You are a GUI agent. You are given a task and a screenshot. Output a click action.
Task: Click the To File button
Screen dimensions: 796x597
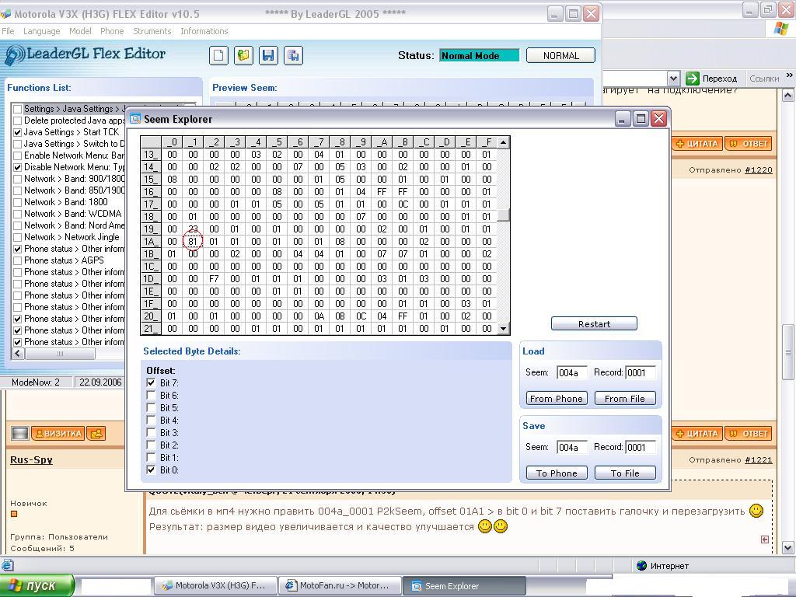[625, 473]
